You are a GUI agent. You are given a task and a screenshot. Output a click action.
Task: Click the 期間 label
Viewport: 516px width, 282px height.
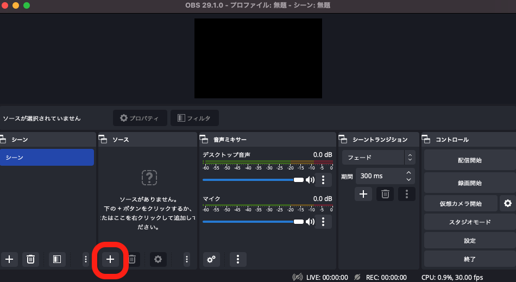[347, 177]
